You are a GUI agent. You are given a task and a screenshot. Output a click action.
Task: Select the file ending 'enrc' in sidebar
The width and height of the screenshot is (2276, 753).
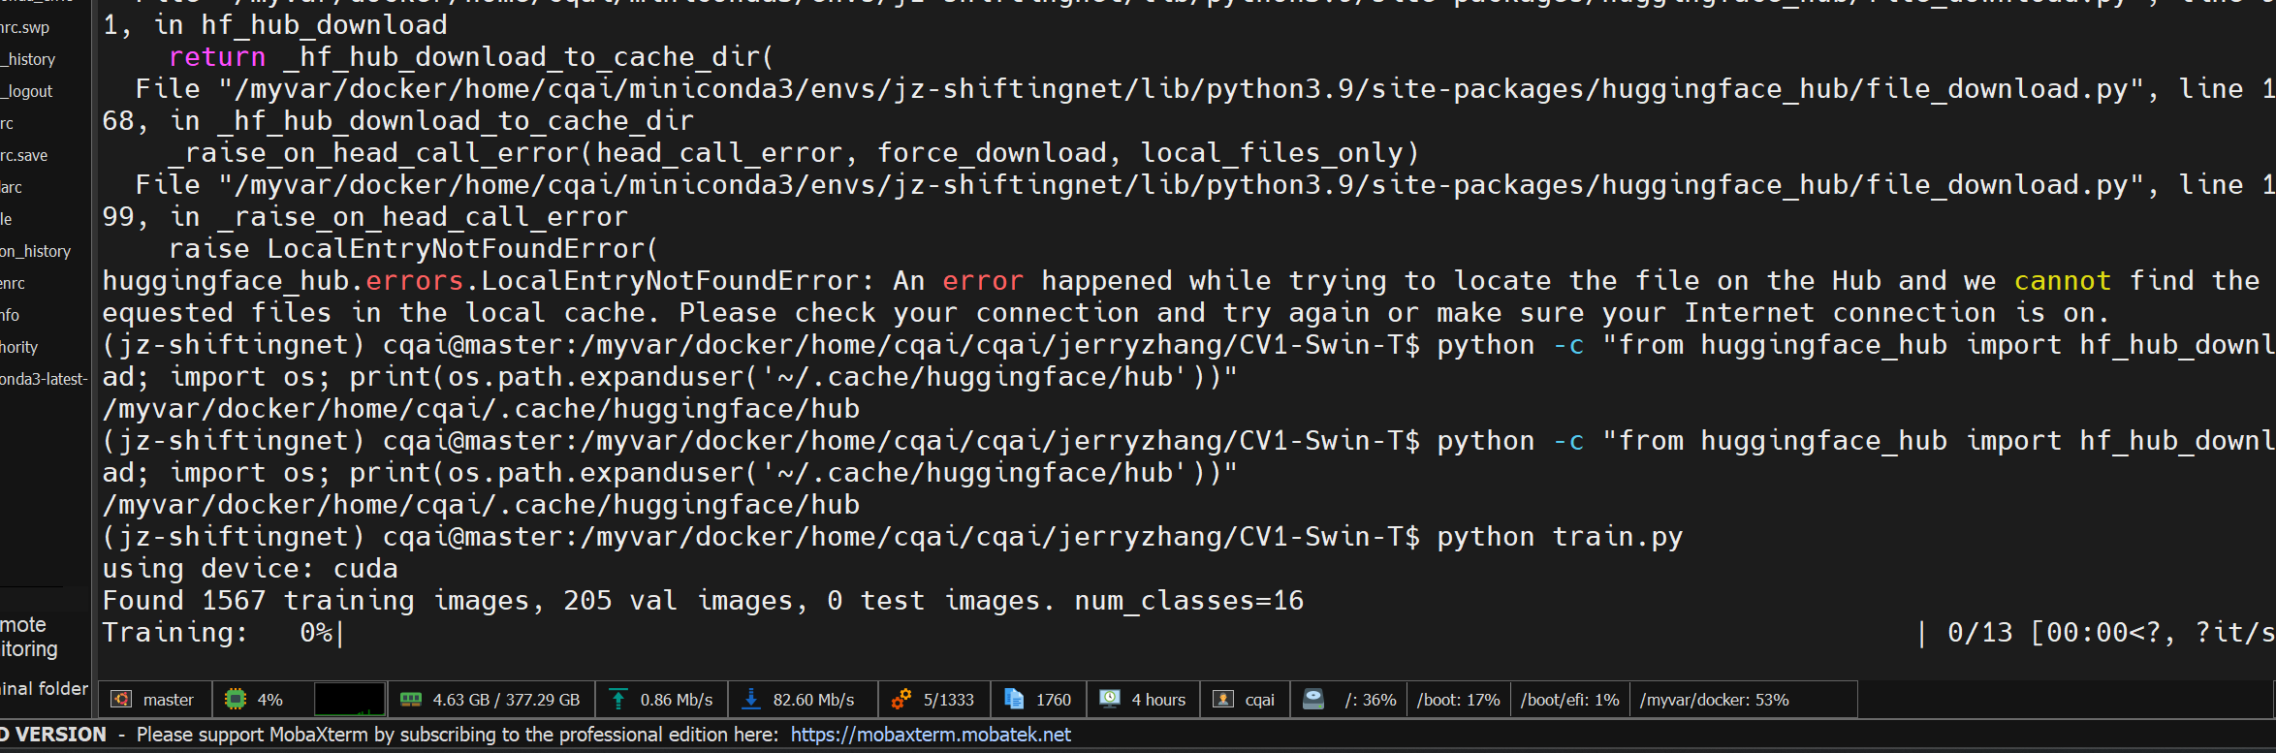click(13, 283)
